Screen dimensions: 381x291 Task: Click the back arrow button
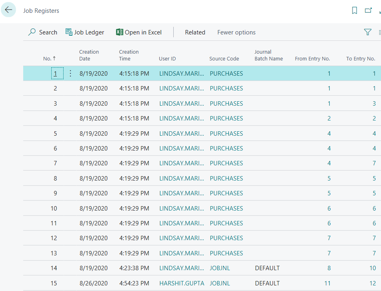pyautogui.click(x=8, y=10)
